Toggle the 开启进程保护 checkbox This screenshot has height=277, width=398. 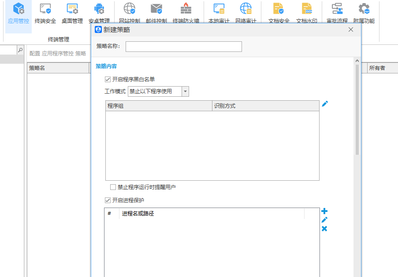point(108,200)
